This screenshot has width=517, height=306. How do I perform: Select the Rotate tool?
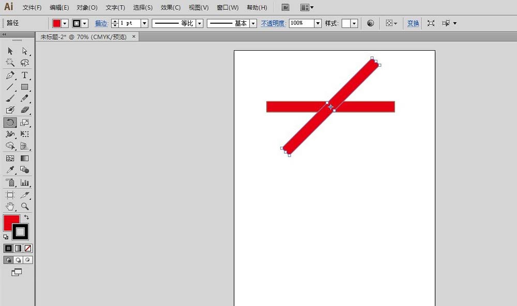(x=10, y=123)
